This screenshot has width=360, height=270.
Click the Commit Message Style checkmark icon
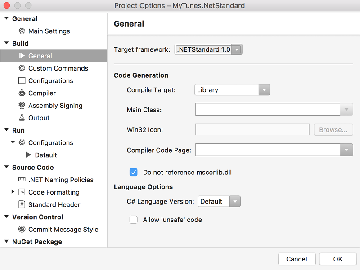tap(22, 229)
